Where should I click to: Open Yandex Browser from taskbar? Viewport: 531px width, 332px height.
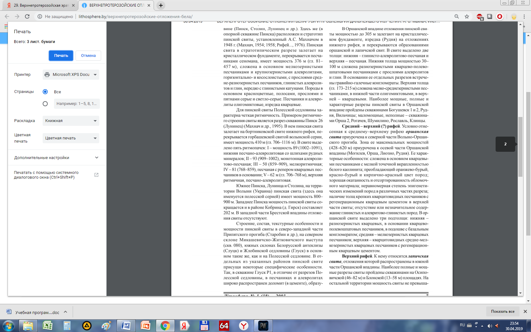click(244, 325)
